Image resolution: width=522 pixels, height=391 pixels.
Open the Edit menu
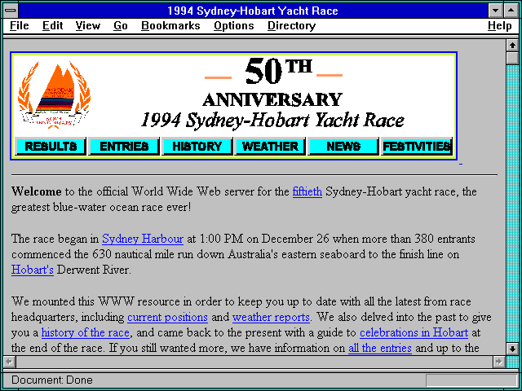[52, 26]
